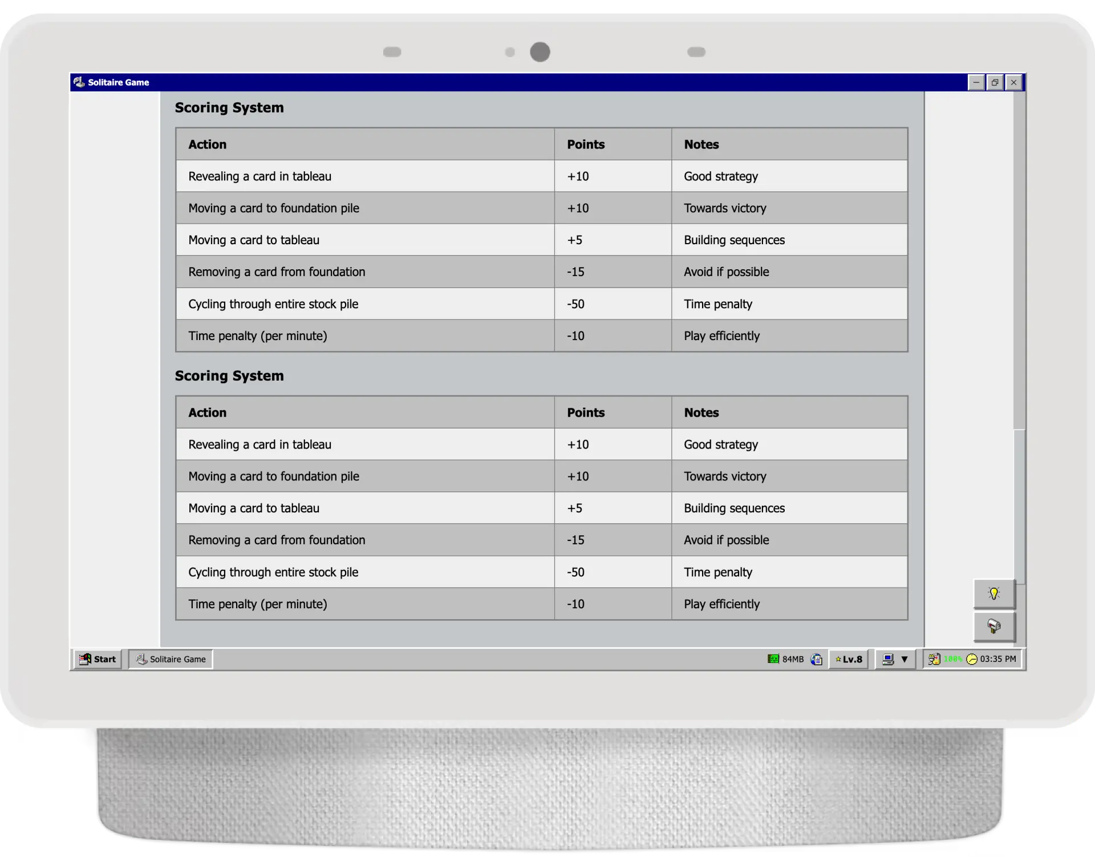This screenshot has height=857, width=1095.
Task: Click first table's Removing a card row
Action: pos(277,272)
